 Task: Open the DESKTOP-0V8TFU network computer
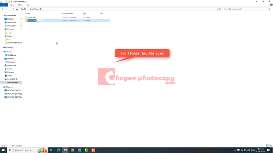point(14,90)
